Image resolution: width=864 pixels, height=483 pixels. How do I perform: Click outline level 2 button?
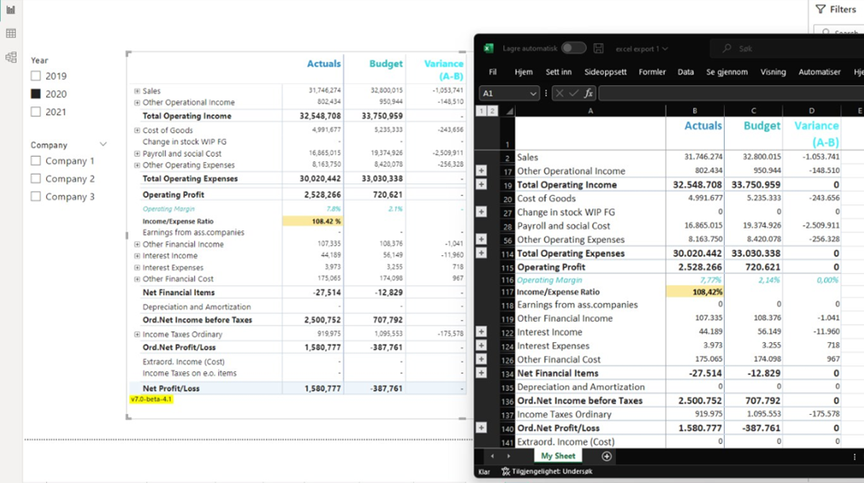[492, 112]
